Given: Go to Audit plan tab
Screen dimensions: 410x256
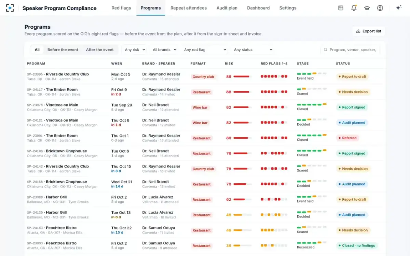Looking at the screenshot, I should (227, 8).
